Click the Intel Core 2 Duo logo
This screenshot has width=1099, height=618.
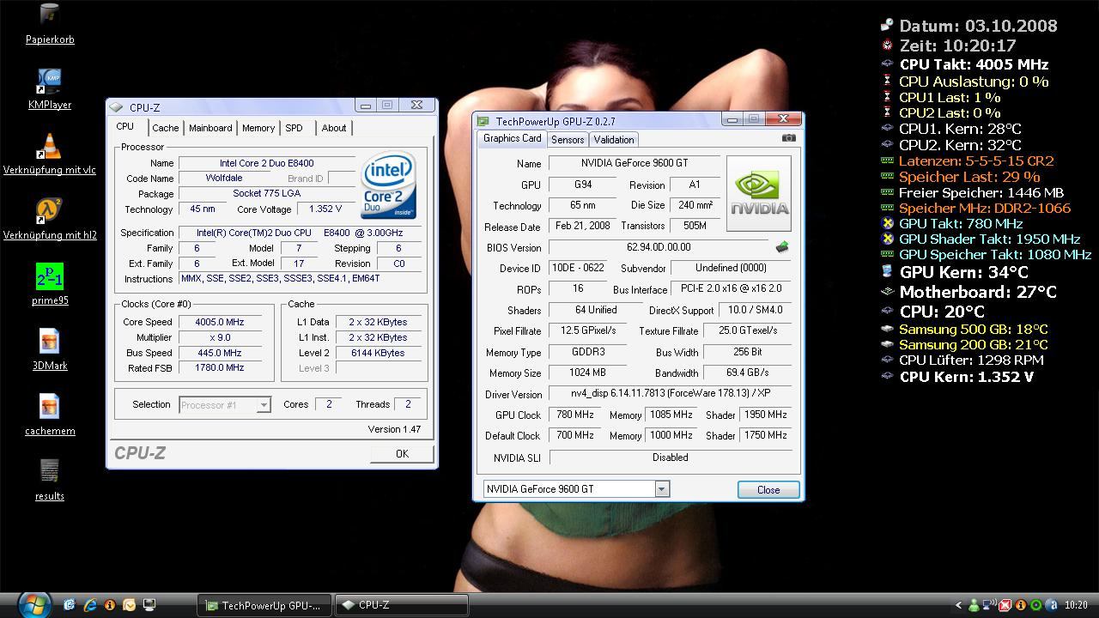(389, 185)
